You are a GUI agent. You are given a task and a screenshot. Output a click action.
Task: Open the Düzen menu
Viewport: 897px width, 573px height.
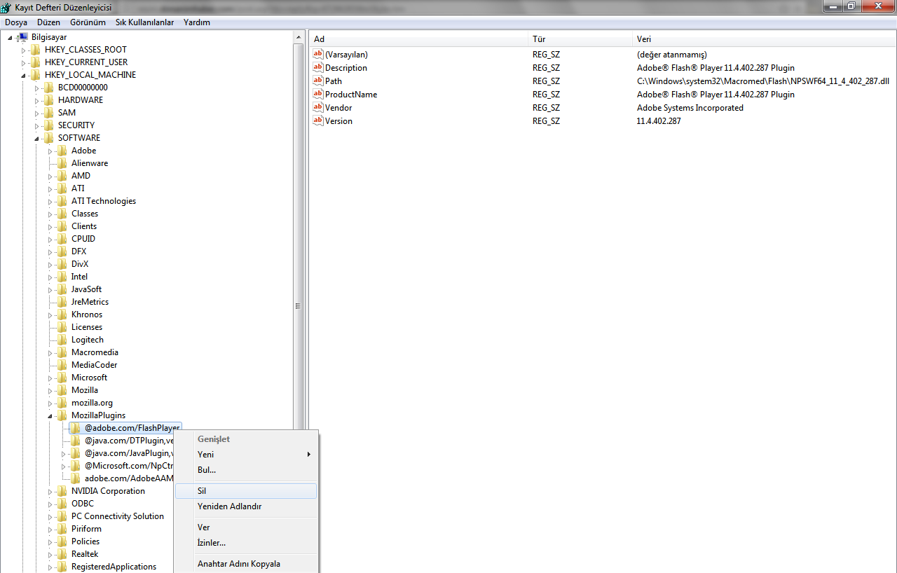click(x=48, y=22)
